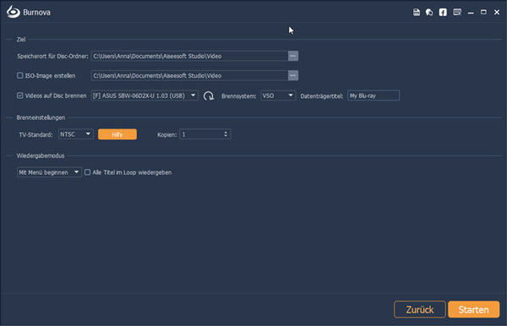
Task: Uncheck Videos auf Disc brennen
Action: click(x=20, y=95)
